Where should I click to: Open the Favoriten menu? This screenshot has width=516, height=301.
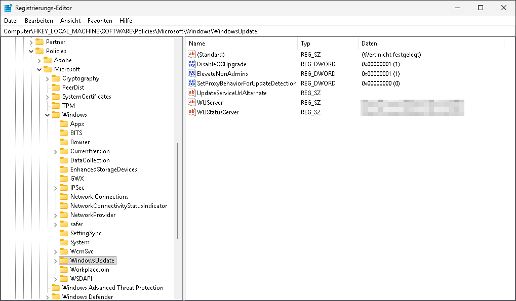[100, 20]
